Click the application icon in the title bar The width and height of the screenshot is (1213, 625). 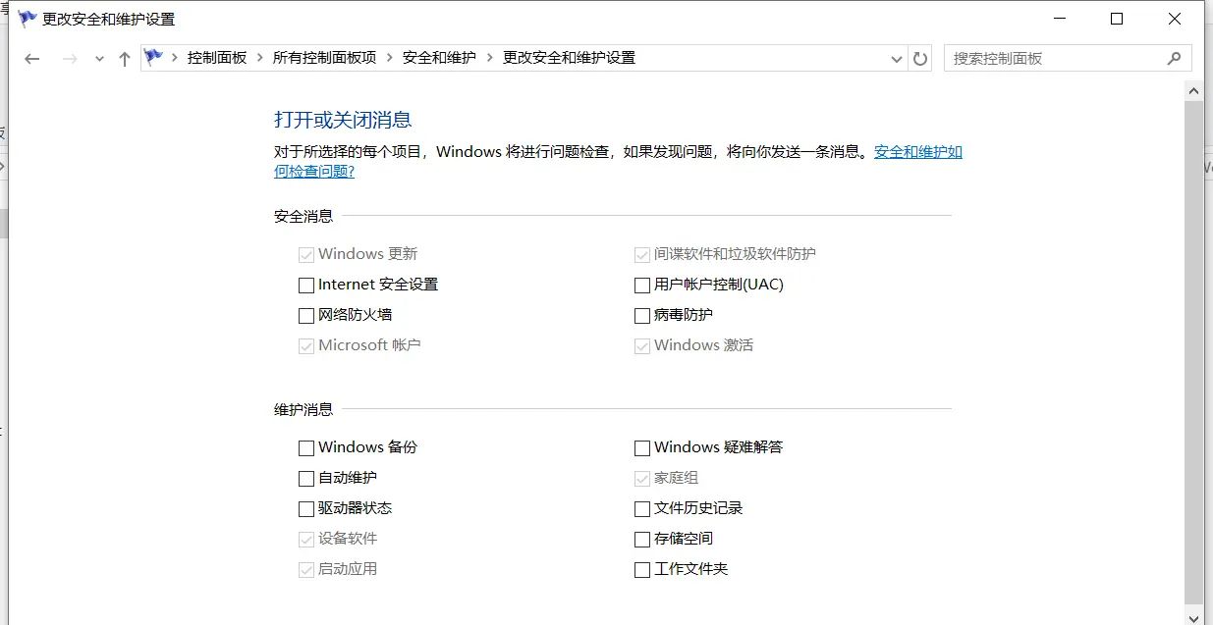coord(26,18)
